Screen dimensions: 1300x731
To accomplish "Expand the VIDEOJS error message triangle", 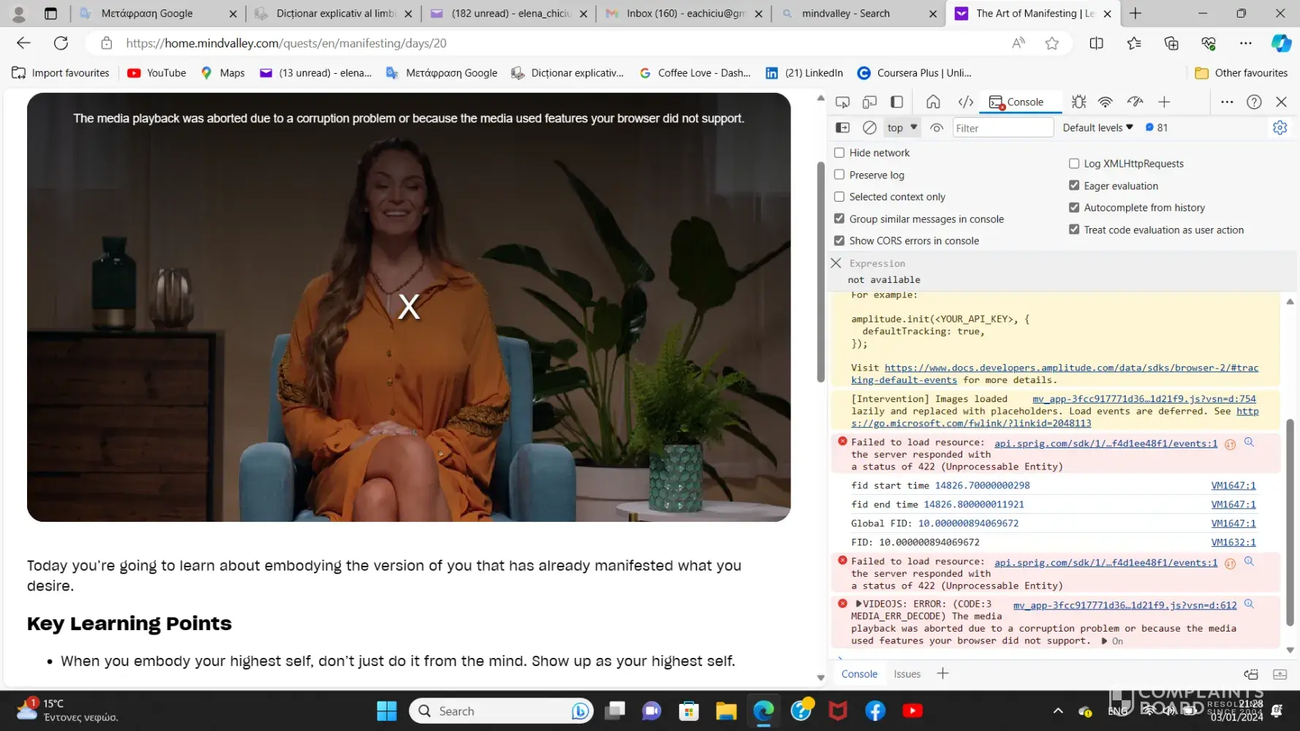I will tap(858, 605).
